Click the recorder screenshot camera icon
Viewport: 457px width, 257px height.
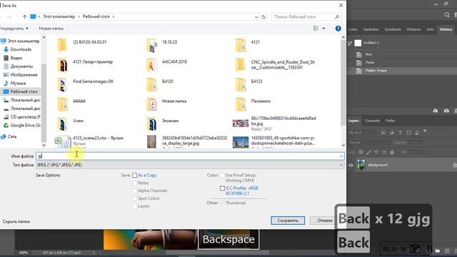tap(415, 248)
